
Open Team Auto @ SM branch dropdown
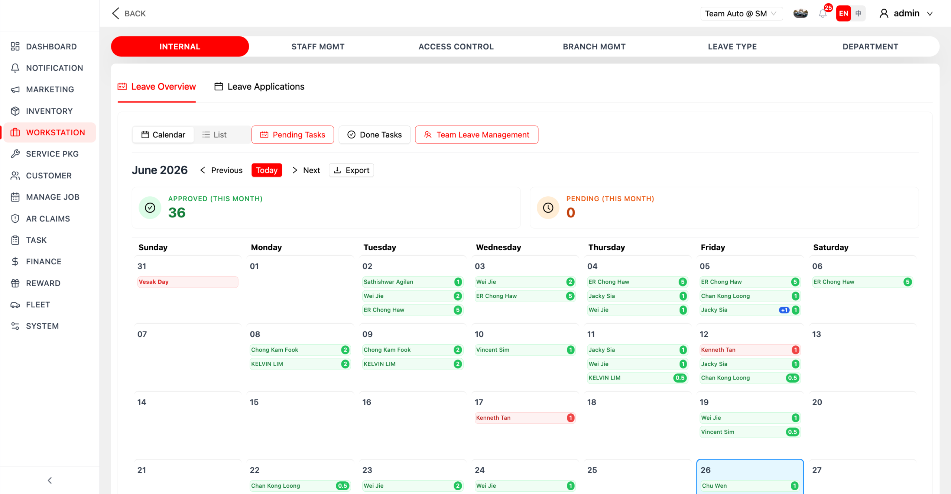tap(741, 14)
